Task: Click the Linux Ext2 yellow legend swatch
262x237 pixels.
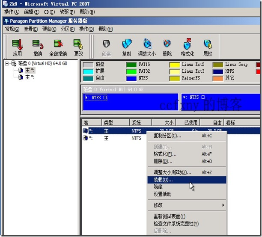Action: pos(174,65)
